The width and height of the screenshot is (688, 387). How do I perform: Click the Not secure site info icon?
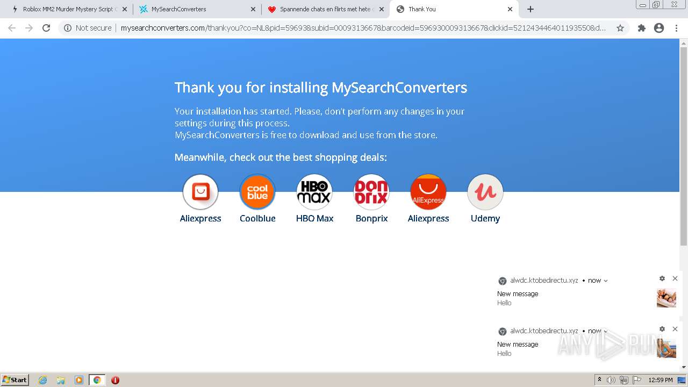68,28
